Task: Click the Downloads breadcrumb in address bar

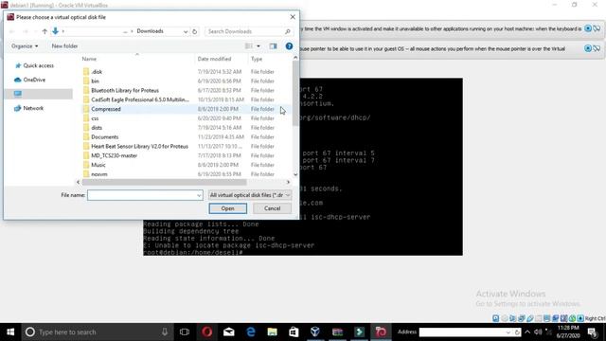Action: 150,31
